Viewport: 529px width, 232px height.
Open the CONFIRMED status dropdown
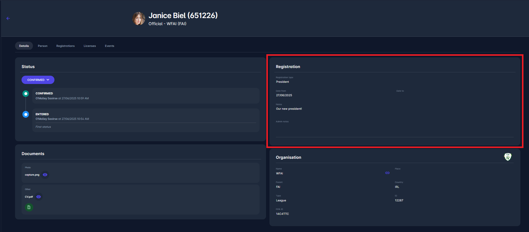(38, 80)
